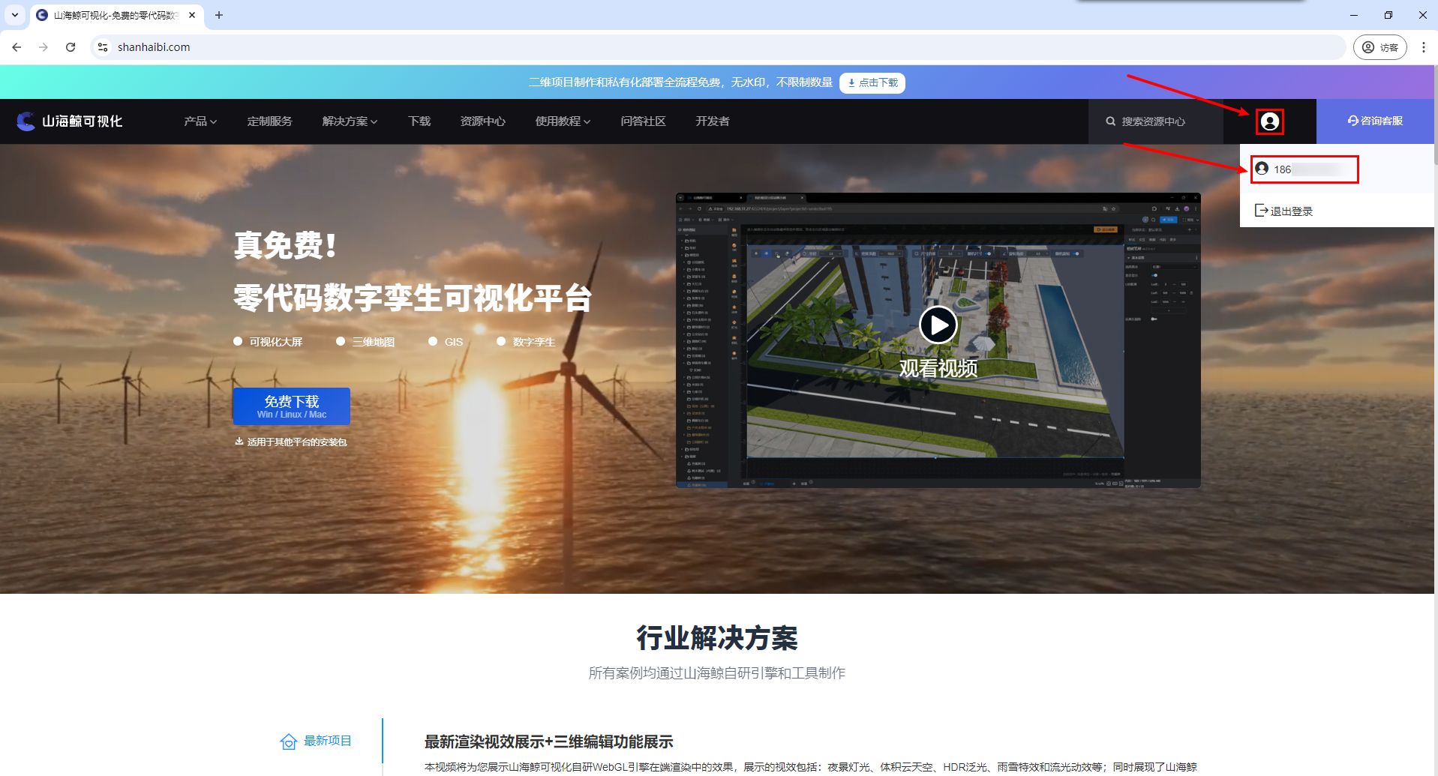Screen dimensions: 1438x776
Task: Open 问答社区 in the navbar
Action: [x=644, y=121]
